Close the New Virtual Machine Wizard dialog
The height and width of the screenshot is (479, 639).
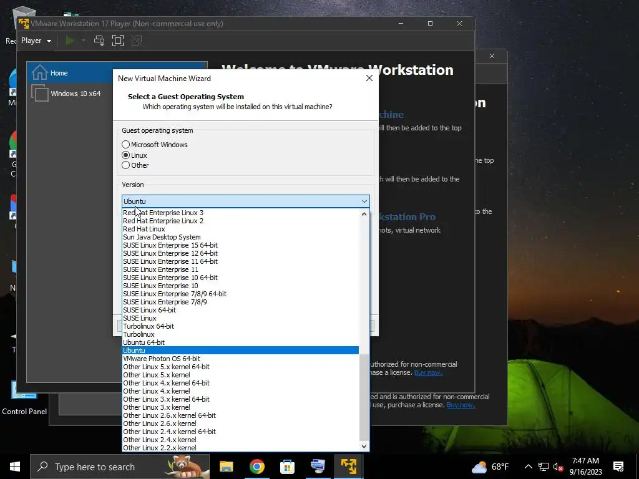369,78
